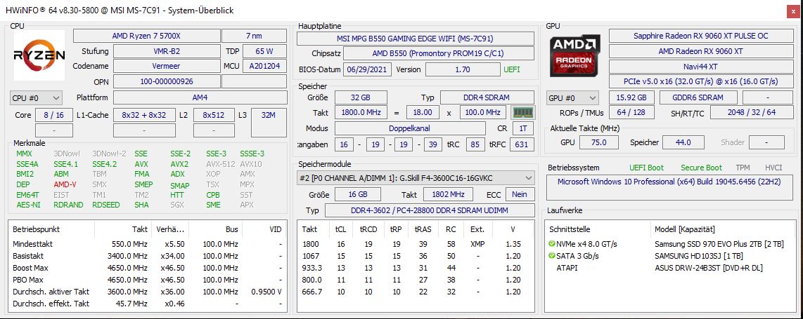The image size is (803, 319).
Task: Click the green Secure Boot label
Action: (x=701, y=168)
